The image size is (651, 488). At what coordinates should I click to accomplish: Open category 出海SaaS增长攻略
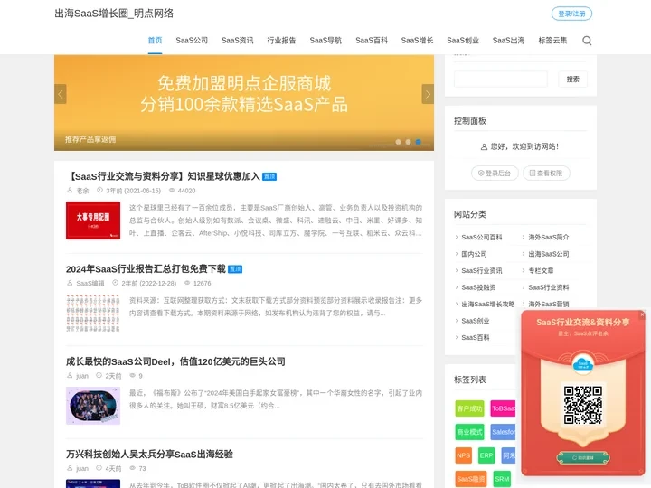[488, 304]
